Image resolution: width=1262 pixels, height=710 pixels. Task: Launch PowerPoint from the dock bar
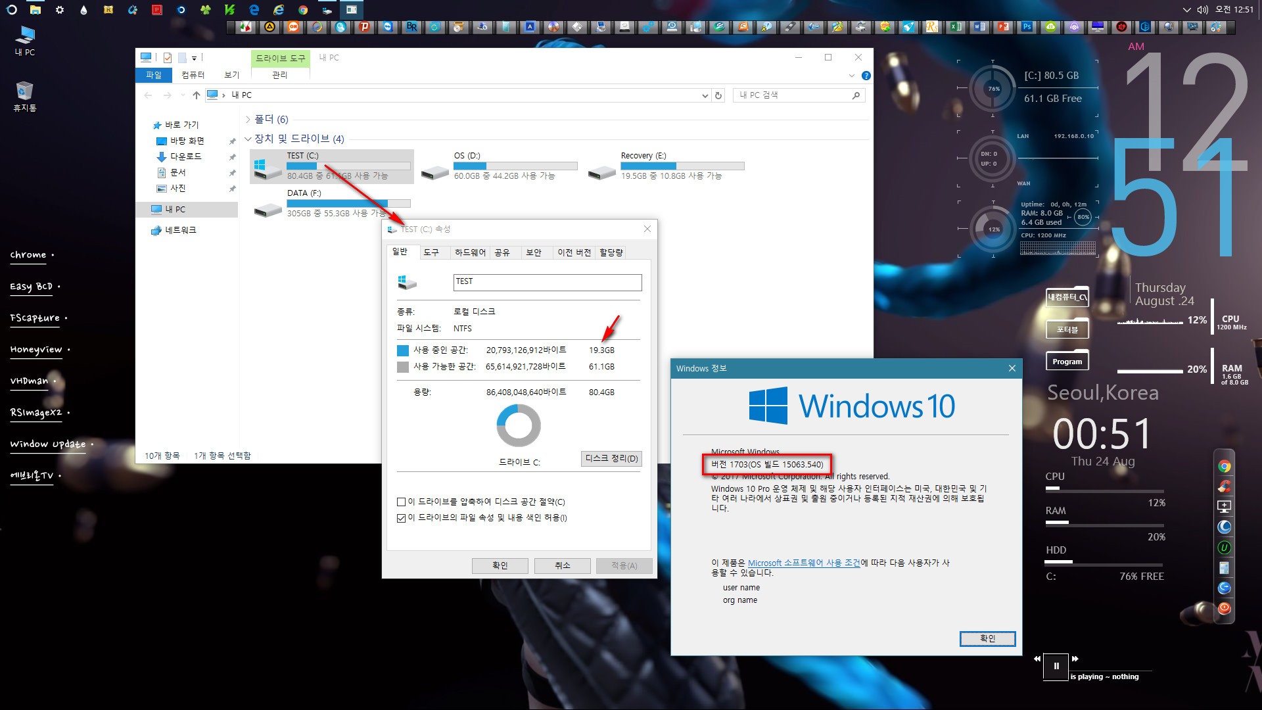1004,27
